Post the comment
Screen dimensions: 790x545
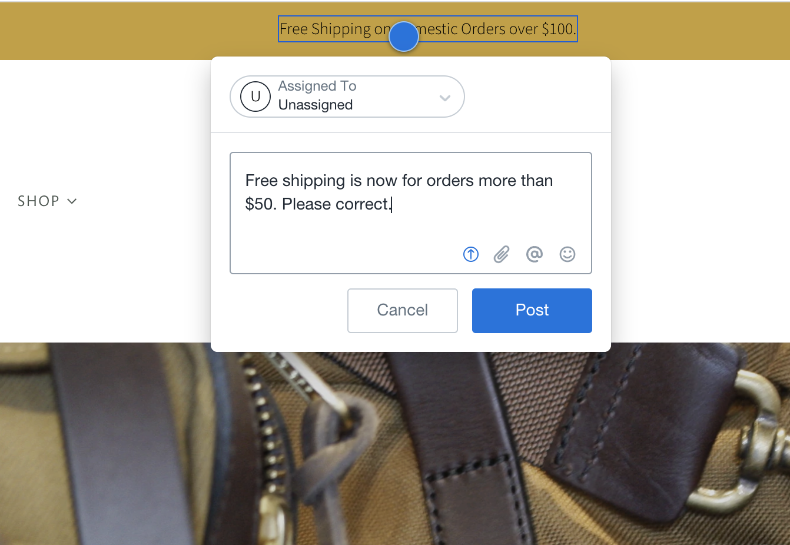(532, 311)
